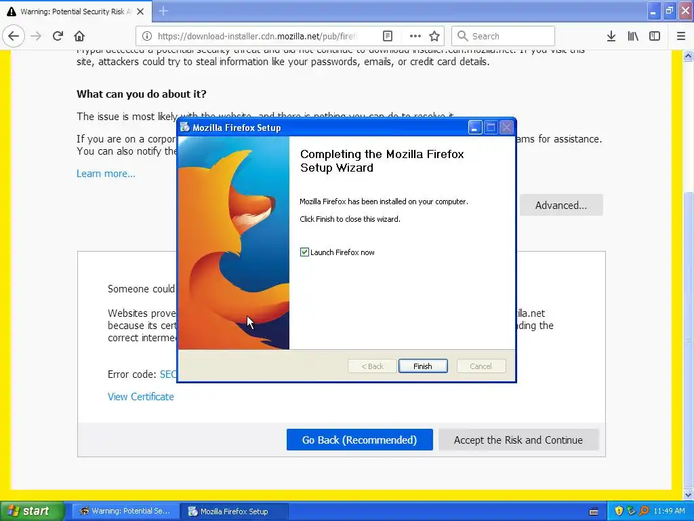Image resolution: width=694 pixels, height=521 pixels.
Task: Uncheck the Launch Firefox now checkbox
Action: coord(304,252)
